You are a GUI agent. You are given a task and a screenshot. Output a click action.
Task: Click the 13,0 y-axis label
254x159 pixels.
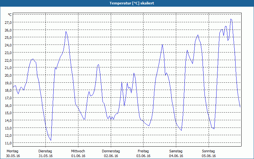8,128
